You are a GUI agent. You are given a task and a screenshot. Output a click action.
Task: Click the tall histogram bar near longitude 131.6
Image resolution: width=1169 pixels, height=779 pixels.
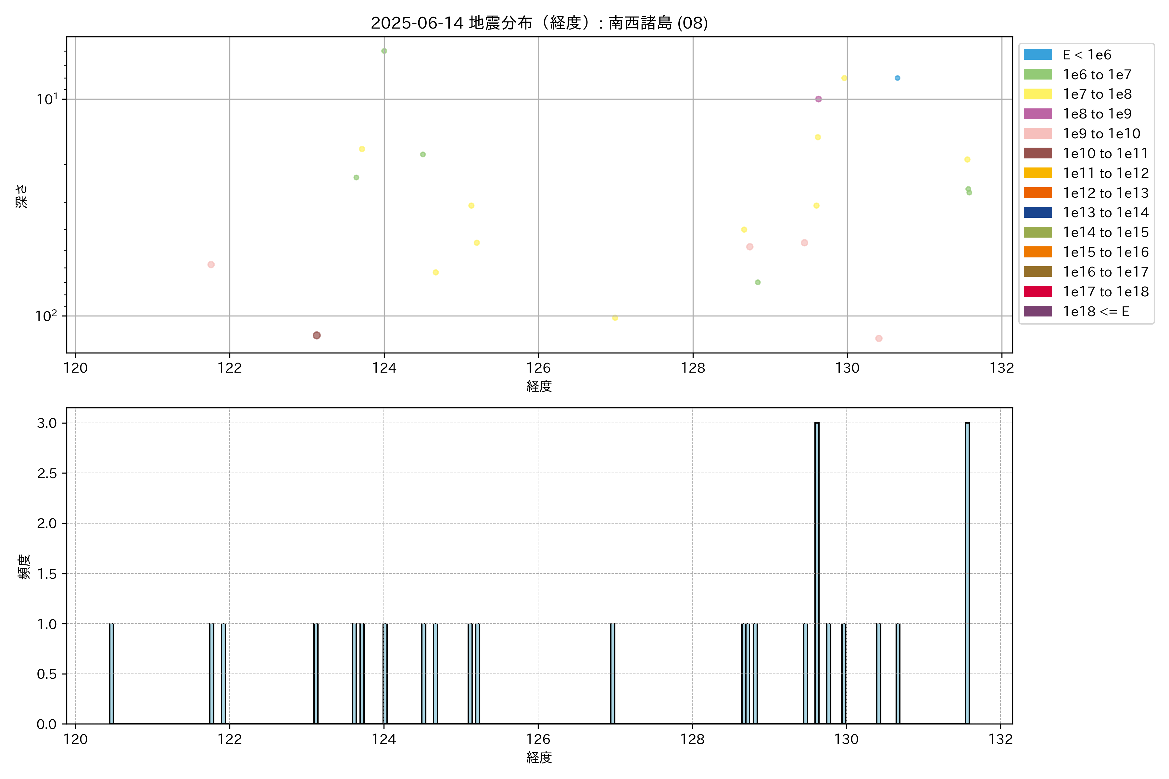click(x=967, y=571)
